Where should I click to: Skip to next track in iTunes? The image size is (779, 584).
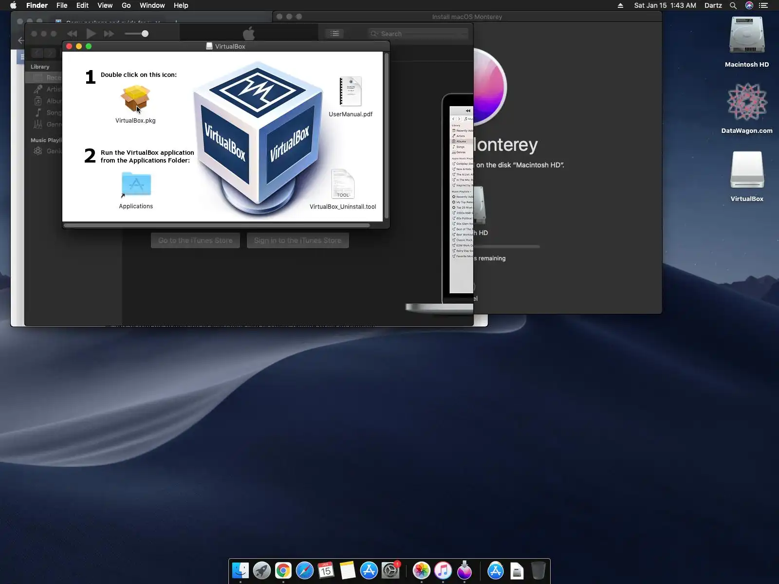pos(109,34)
